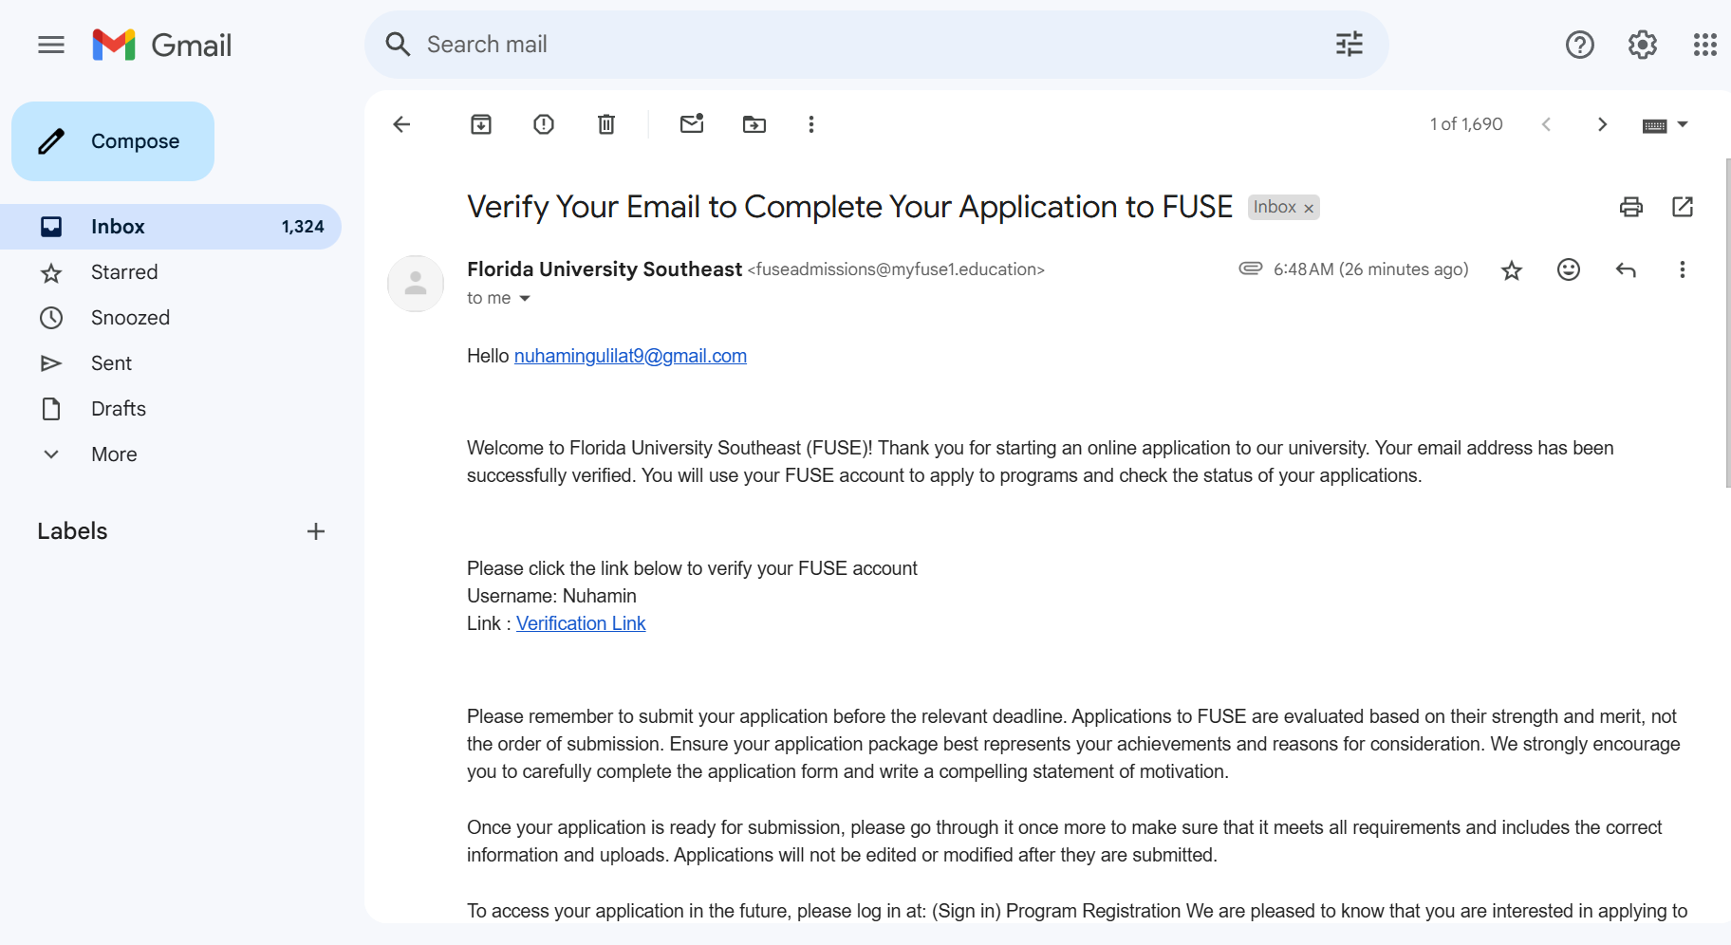Click the attachment paperclip icon
This screenshot has height=945, width=1731.
[x=1251, y=269]
